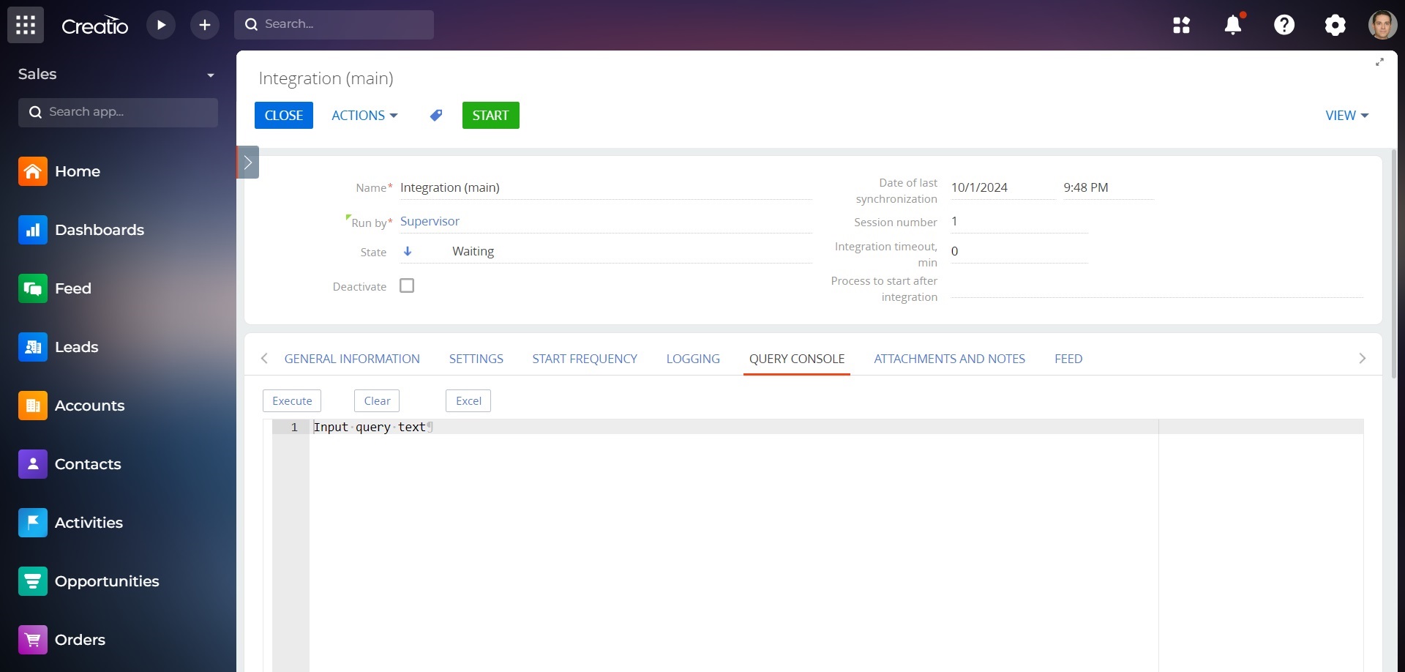Open the app launcher grid icon
Image resolution: width=1405 pixels, height=672 pixels.
(26, 25)
